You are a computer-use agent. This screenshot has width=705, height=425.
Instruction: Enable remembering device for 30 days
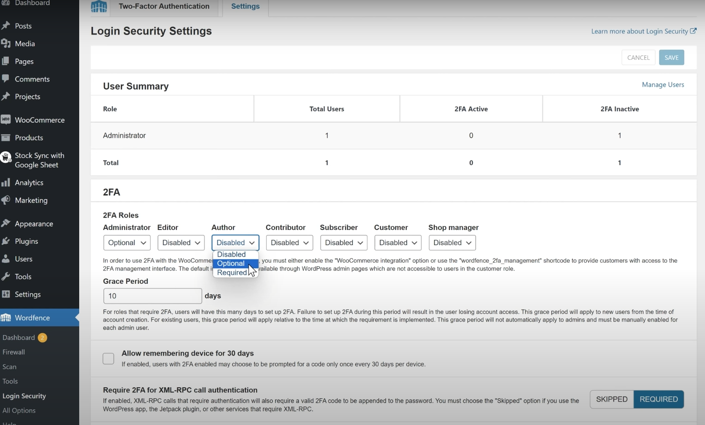tap(108, 358)
